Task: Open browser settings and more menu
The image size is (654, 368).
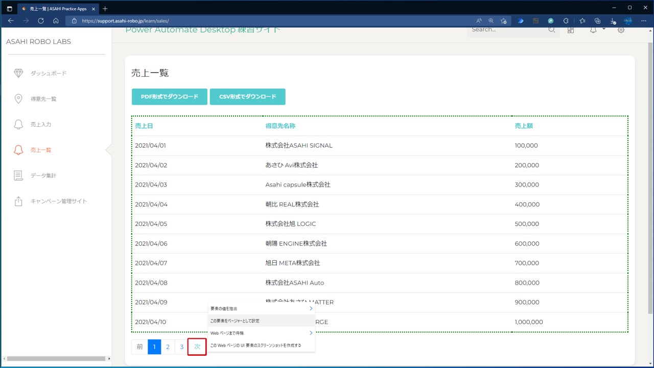Action: [x=643, y=21]
